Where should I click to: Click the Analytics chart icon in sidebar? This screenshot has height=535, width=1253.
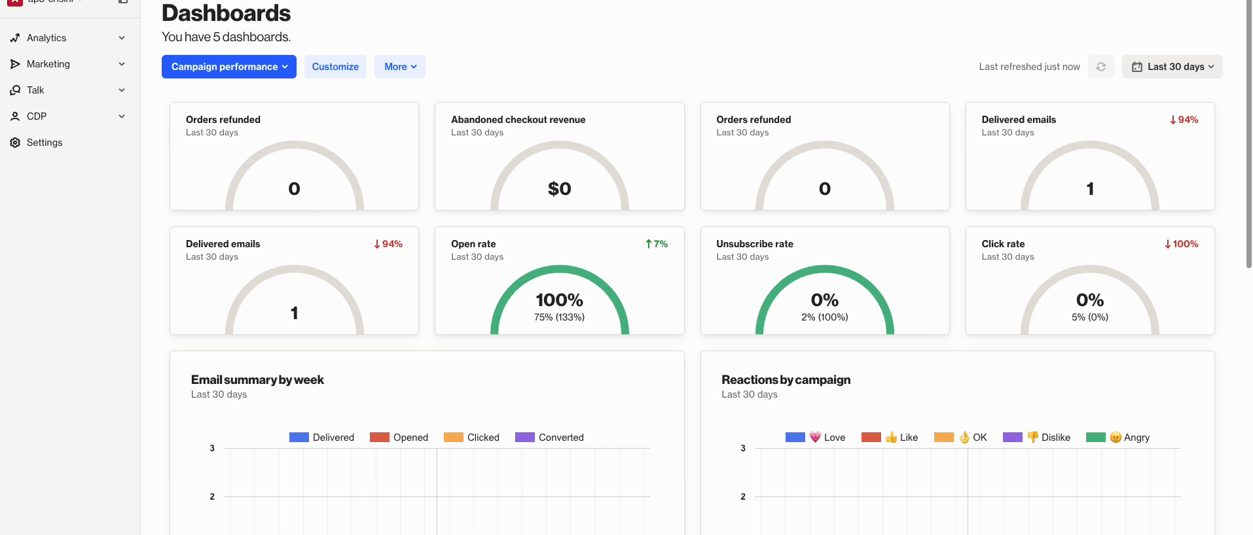[15, 38]
